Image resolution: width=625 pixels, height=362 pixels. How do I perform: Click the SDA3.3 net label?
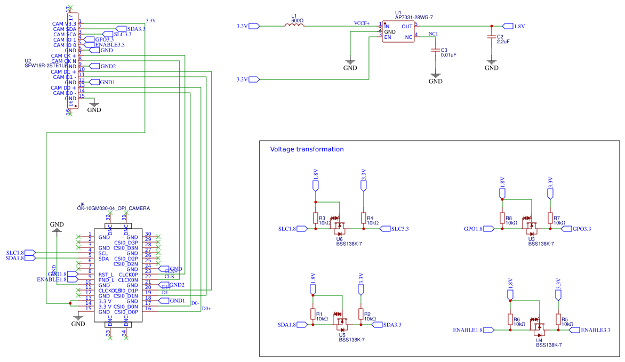point(126,28)
